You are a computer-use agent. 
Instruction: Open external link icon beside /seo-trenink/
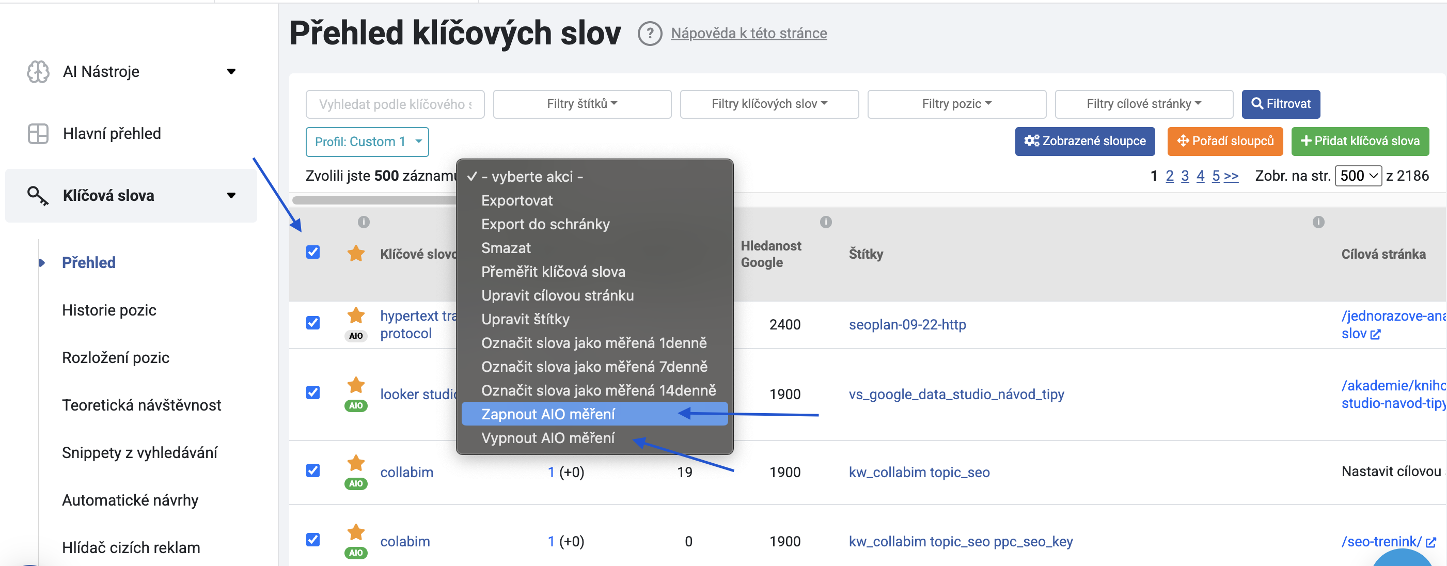(x=1430, y=542)
